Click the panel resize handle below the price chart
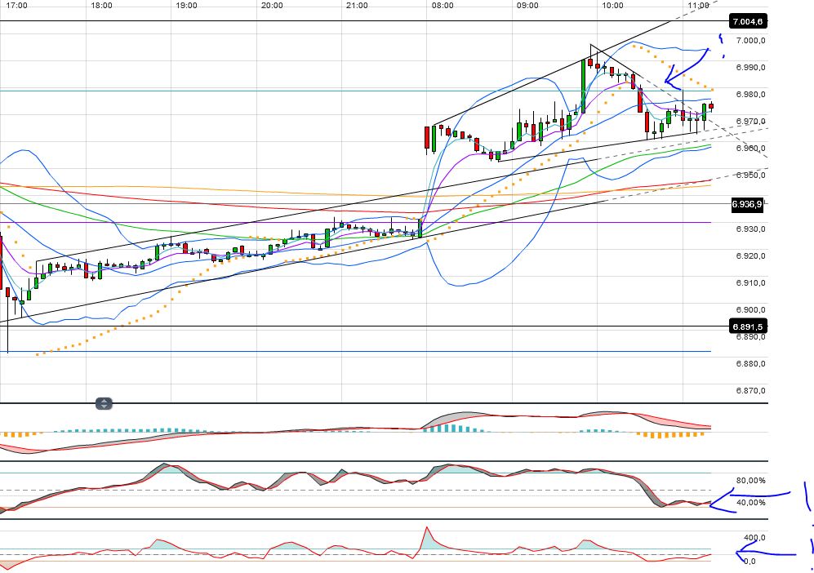Screen dimensions: 814x573 pyautogui.click(x=104, y=403)
